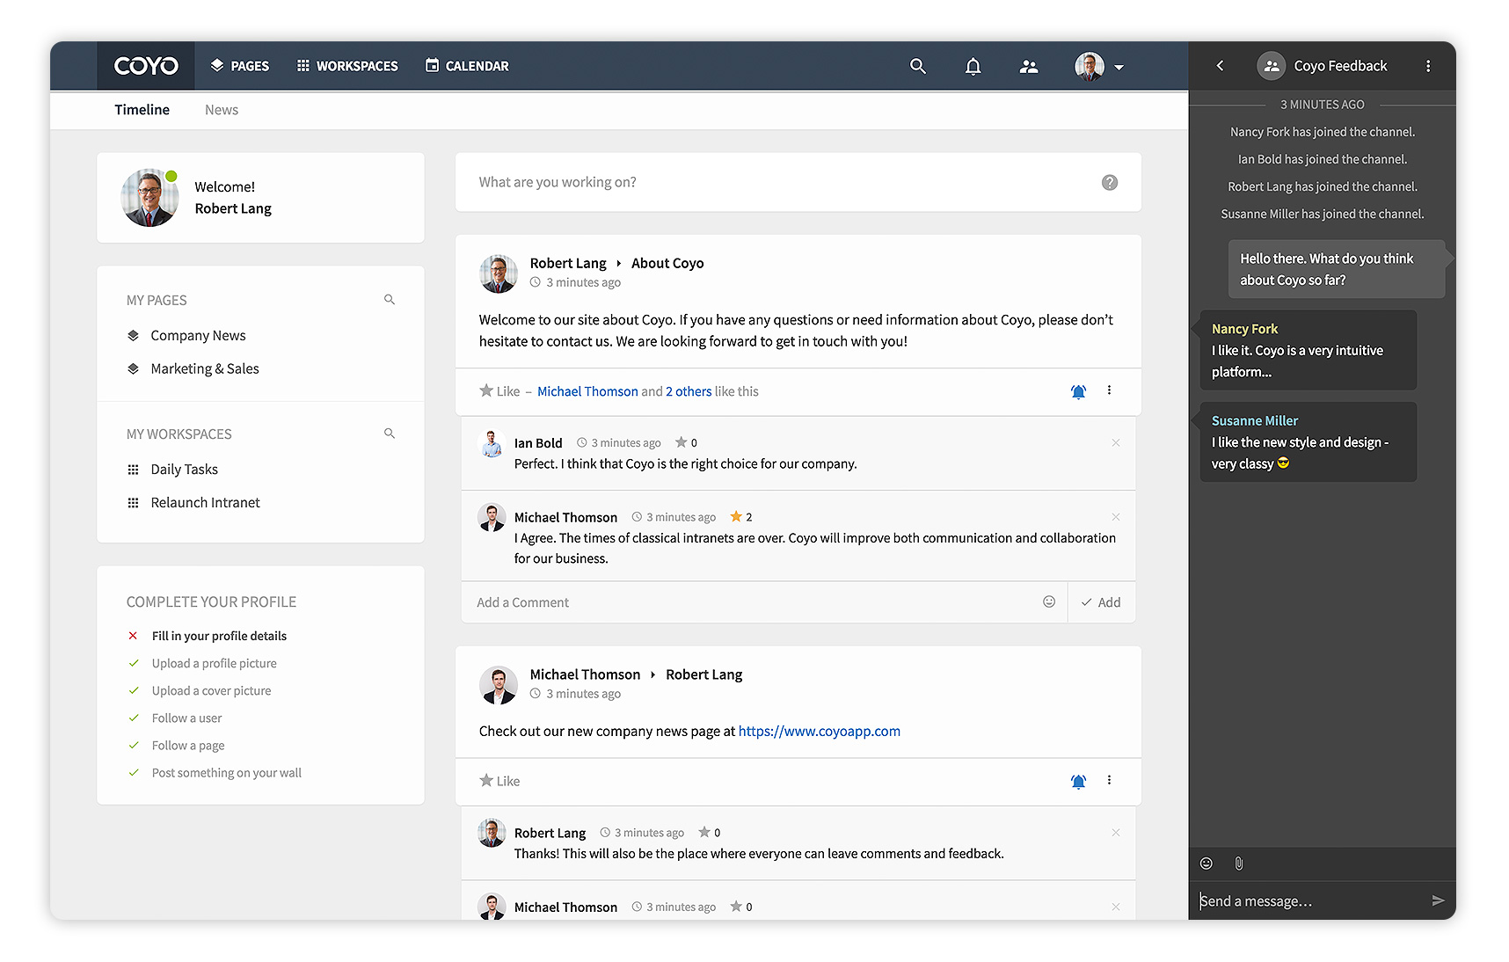Click the user avatar in top navigation

1089,66
